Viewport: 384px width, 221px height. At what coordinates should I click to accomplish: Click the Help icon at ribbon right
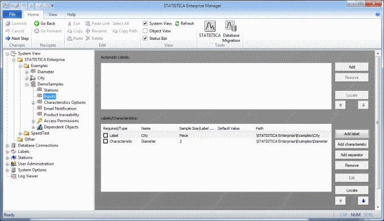[x=377, y=14]
